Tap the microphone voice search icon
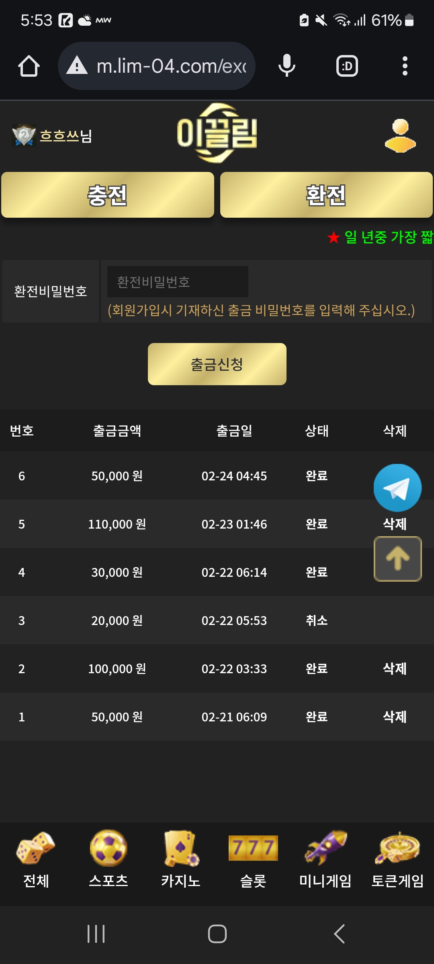The image size is (434, 964). 287,66
